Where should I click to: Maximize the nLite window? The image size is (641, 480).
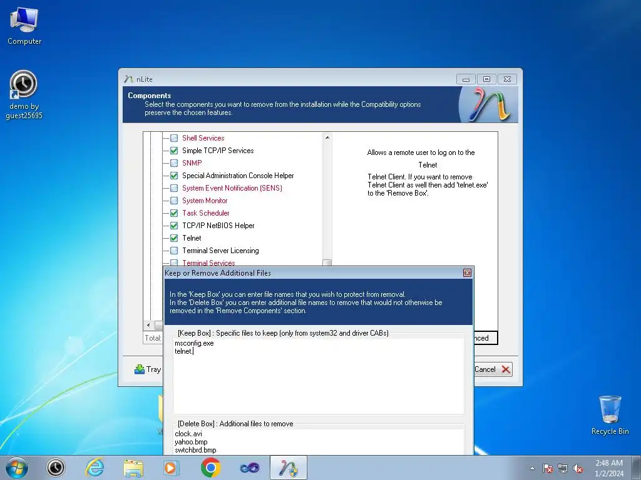(486, 79)
